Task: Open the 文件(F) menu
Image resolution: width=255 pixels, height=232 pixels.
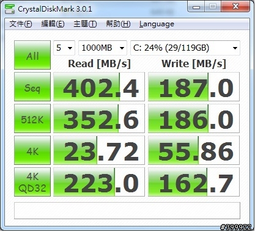Action: pyautogui.click(x=21, y=24)
